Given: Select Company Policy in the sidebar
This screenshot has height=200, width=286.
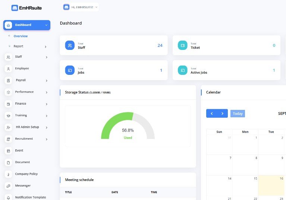Looking at the screenshot, I should [26, 174].
